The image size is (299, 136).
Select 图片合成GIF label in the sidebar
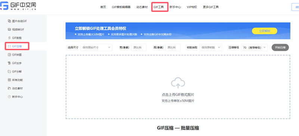pos(19,21)
